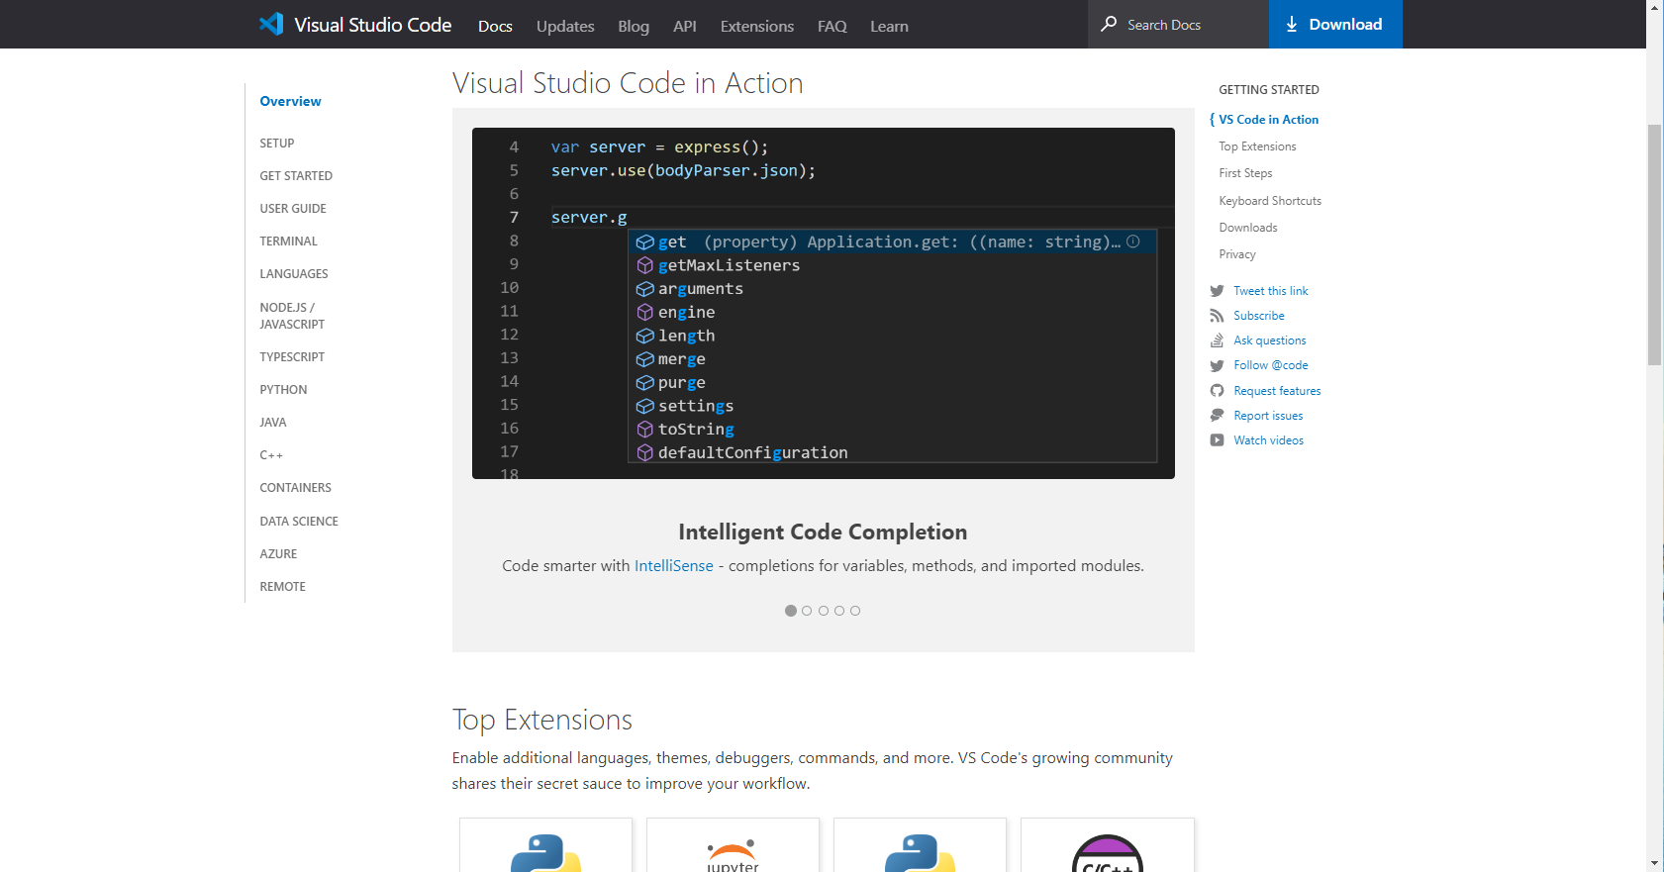Click the RSS icon beside Subscribe
The image size is (1664, 872).
tap(1217, 316)
